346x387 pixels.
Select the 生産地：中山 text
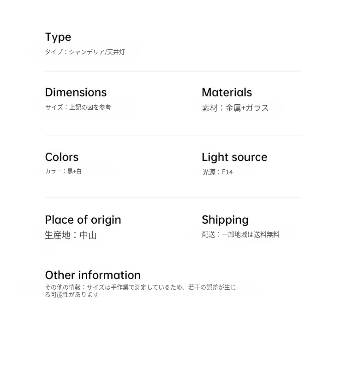(x=71, y=235)
